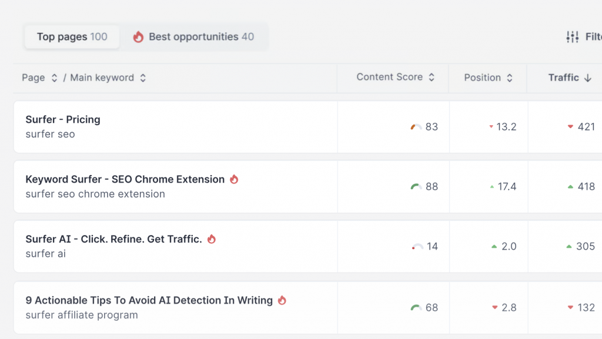602x339 pixels.
Task: Click the down arrow beside traffic 421
Action: coord(570,126)
